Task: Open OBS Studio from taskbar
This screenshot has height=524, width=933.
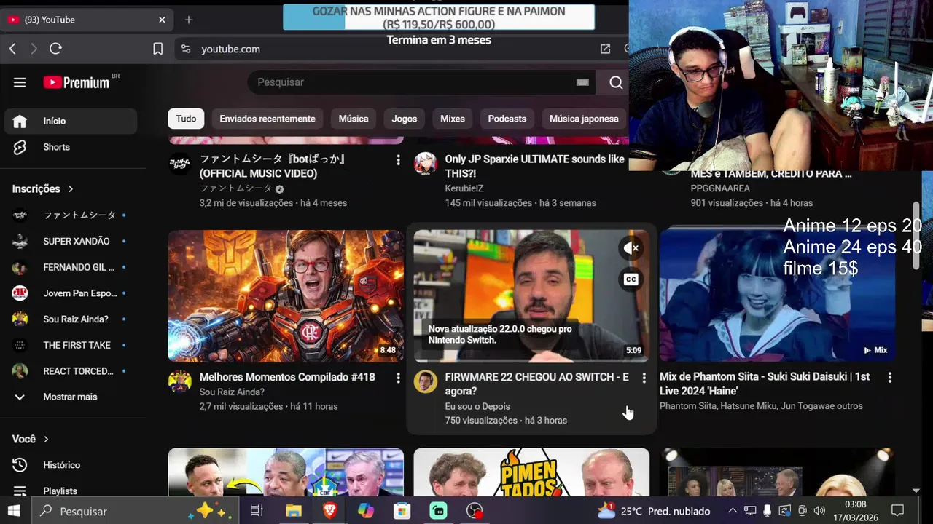Action: click(x=475, y=511)
